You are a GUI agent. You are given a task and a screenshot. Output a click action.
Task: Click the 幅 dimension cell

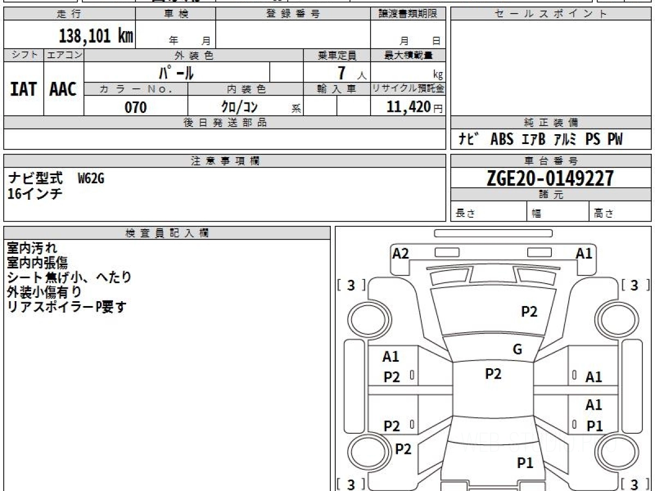[558, 212]
